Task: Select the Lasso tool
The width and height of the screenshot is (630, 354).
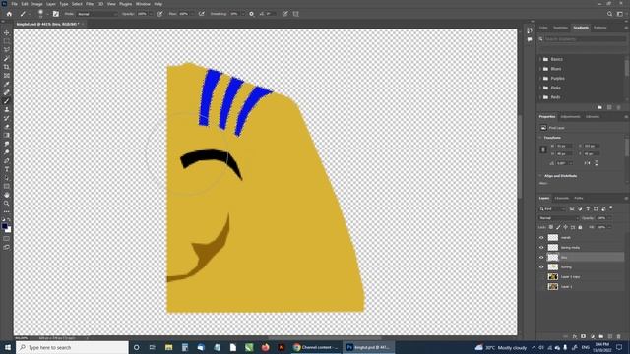Action: 7,50
